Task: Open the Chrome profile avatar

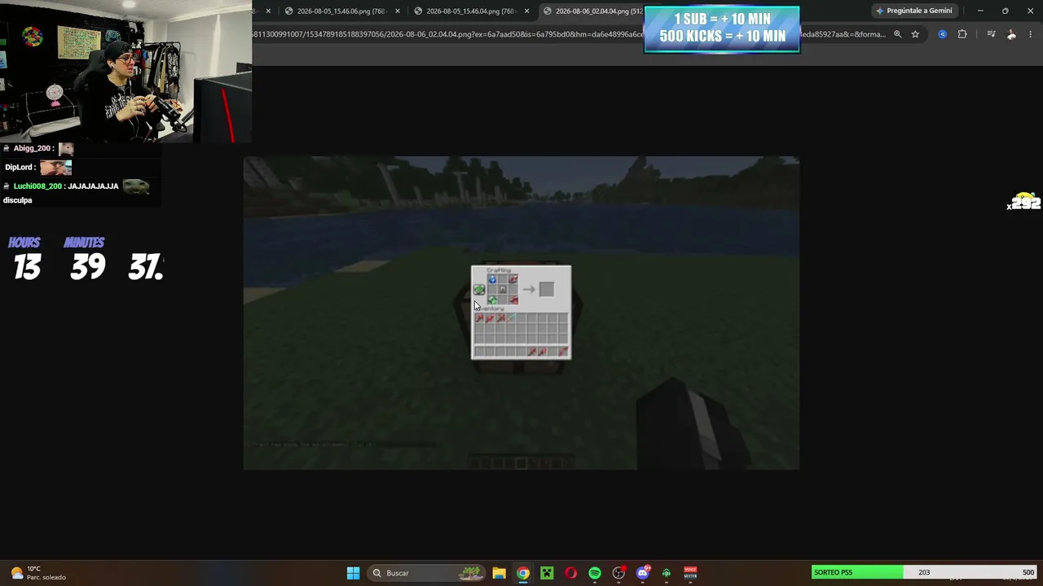Action: click(1011, 34)
